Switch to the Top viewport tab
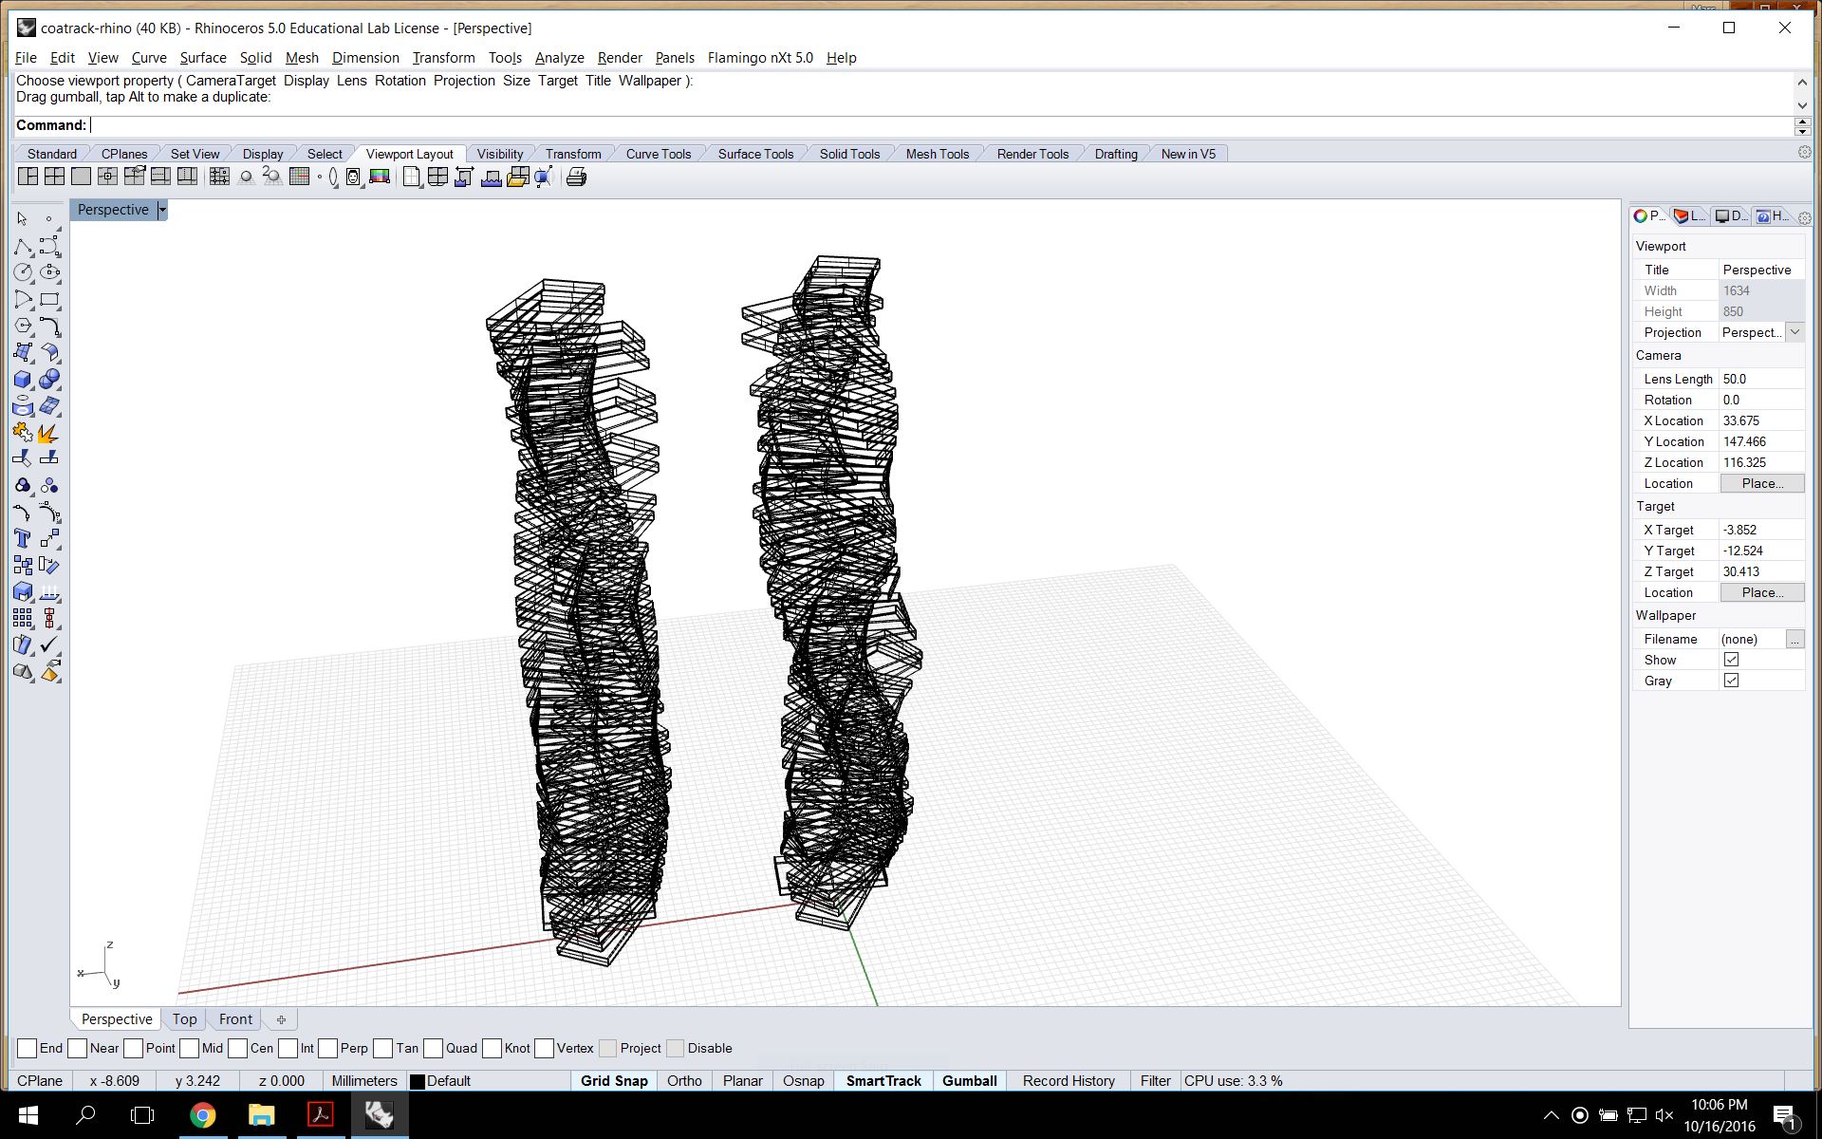 (x=184, y=1019)
